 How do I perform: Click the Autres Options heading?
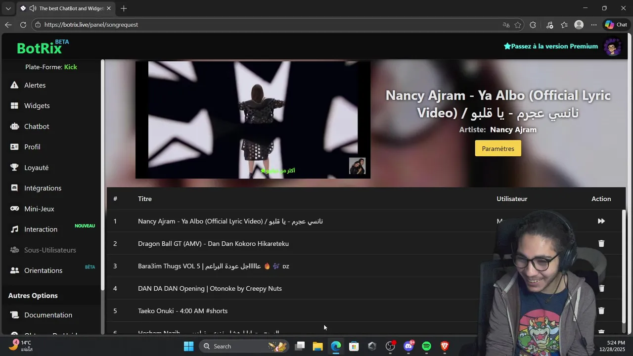pyautogui.click(x=33, y=296)
